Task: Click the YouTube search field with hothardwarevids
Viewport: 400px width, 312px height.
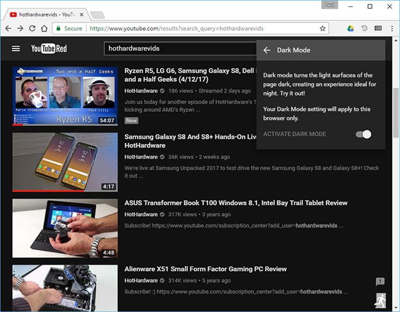Action: coord(180,49)
